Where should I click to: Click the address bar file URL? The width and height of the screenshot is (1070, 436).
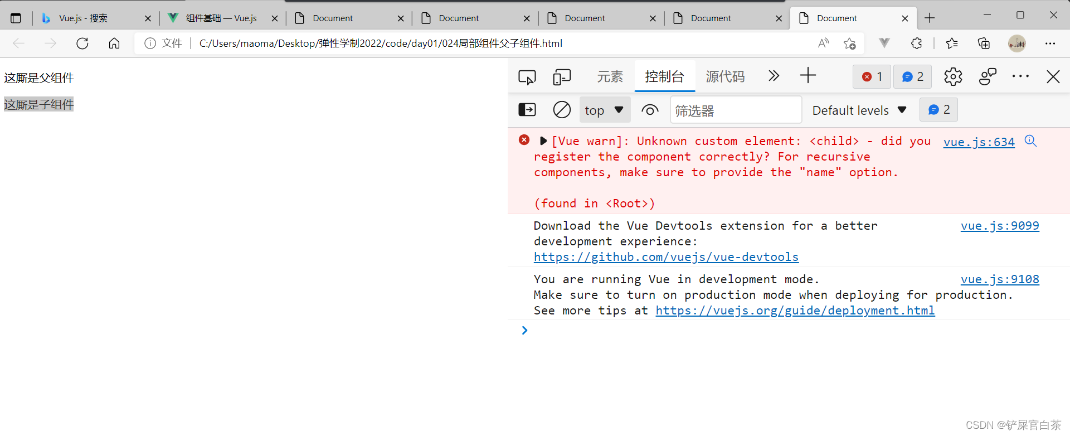pyautogui.click(x=381, y=43)
